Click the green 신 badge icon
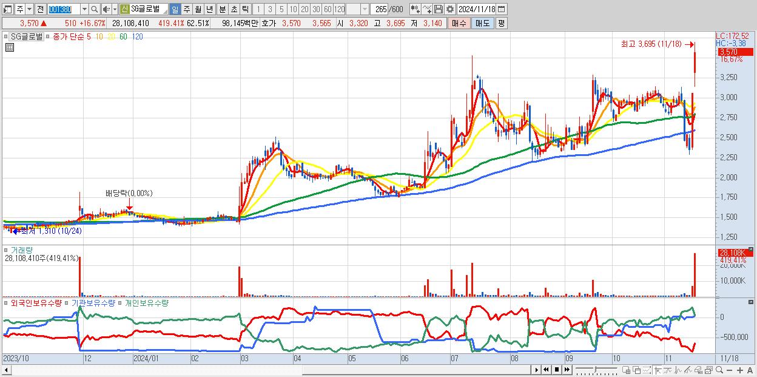This screenshot has width=757, height=377. [x=124, y=9]
